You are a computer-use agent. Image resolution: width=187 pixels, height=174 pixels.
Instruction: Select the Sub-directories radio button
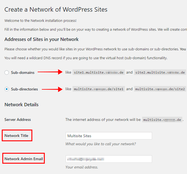[x=7, y=89]
